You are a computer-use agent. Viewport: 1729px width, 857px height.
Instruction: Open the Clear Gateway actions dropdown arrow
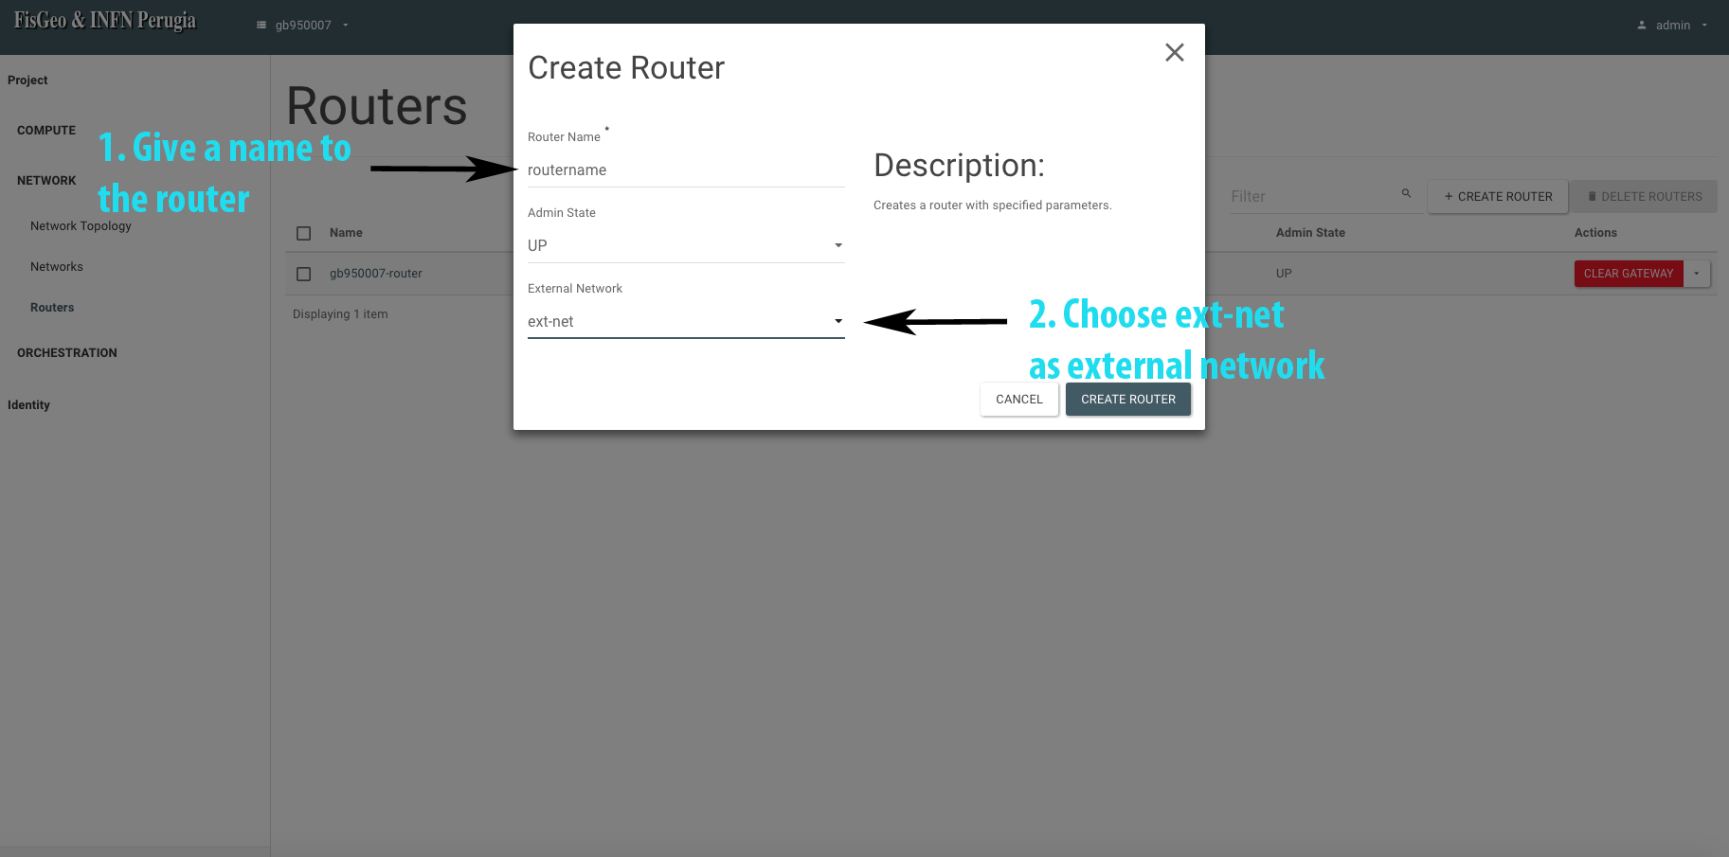[1697, 274]
